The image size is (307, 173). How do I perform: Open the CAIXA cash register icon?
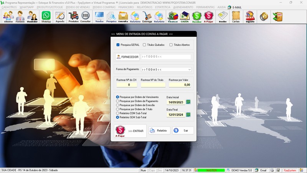pos(185,16)
